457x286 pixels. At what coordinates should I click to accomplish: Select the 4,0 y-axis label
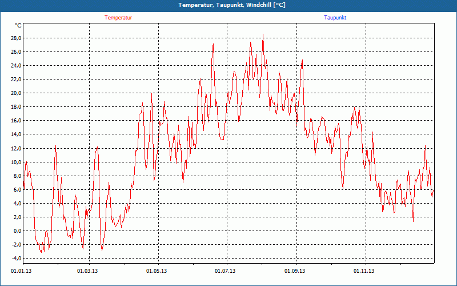click(17, 203)
